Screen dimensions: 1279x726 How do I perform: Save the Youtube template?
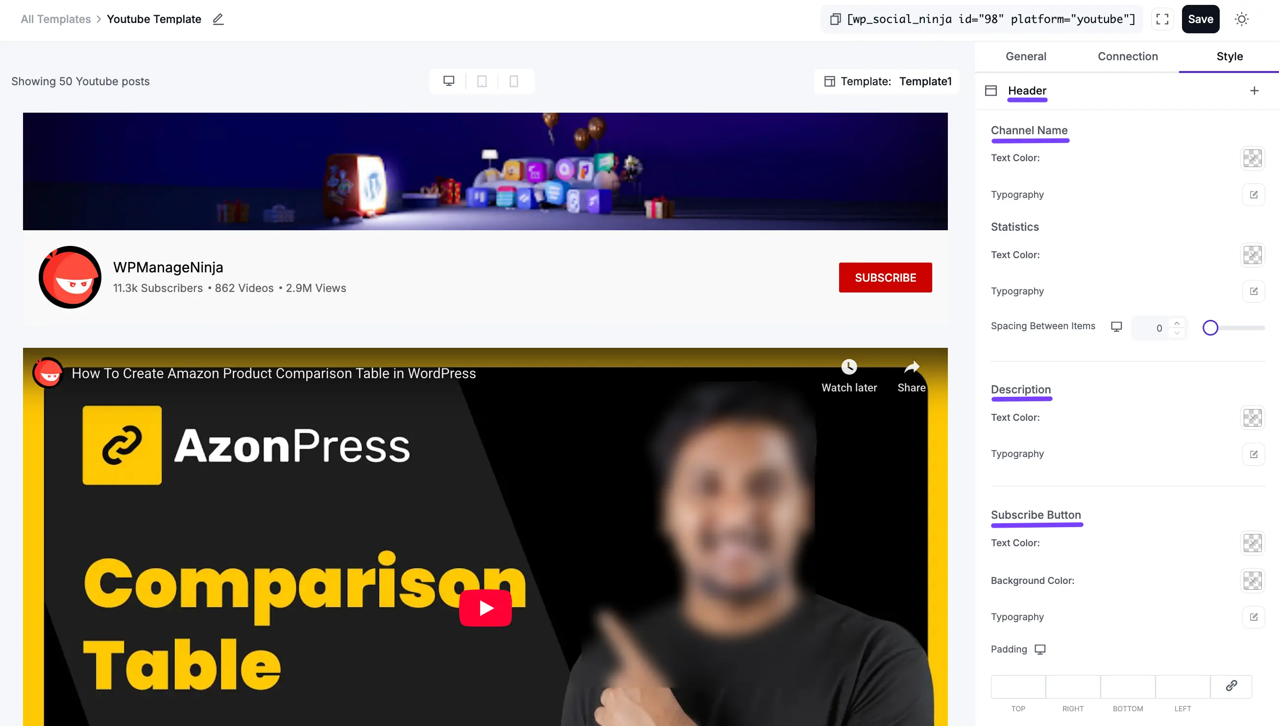(x=1200, y=19)
